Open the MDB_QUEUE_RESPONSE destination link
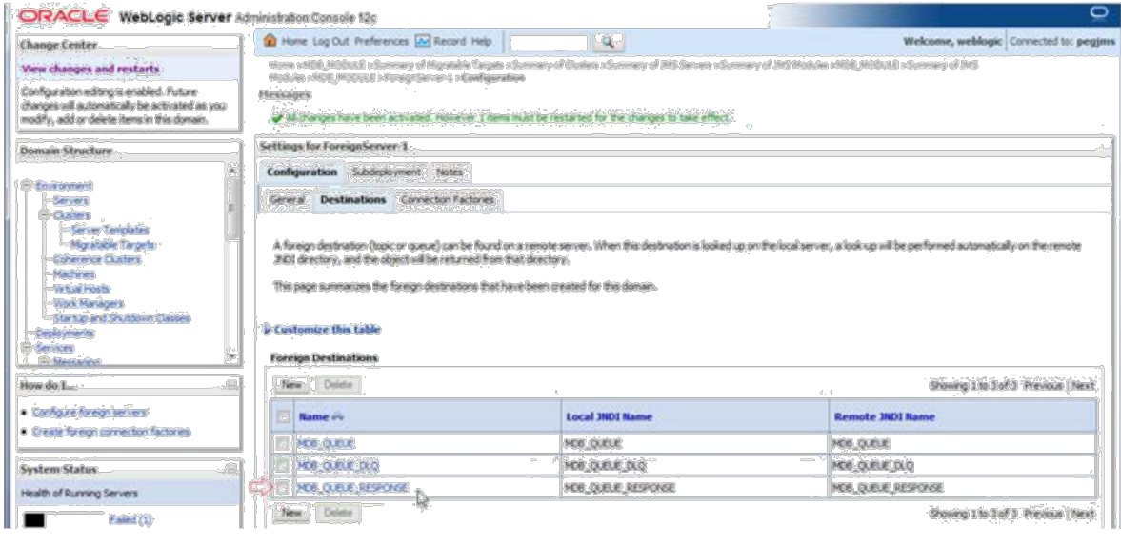This screenshot has width=1121, height=547. click(353, 488)
